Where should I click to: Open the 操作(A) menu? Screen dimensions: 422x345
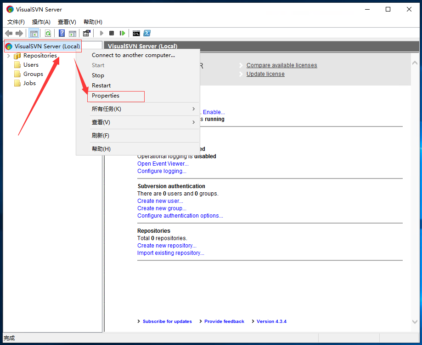point(41,22)
